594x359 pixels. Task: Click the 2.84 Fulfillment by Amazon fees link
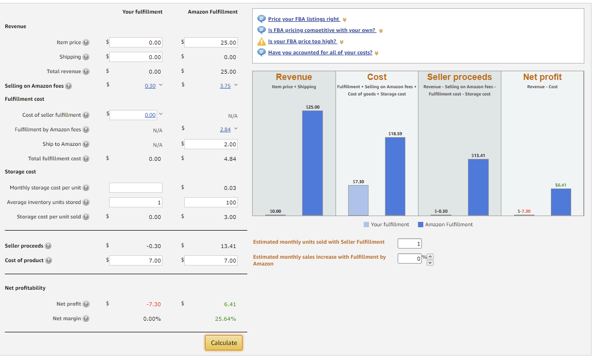pos(225,130)
